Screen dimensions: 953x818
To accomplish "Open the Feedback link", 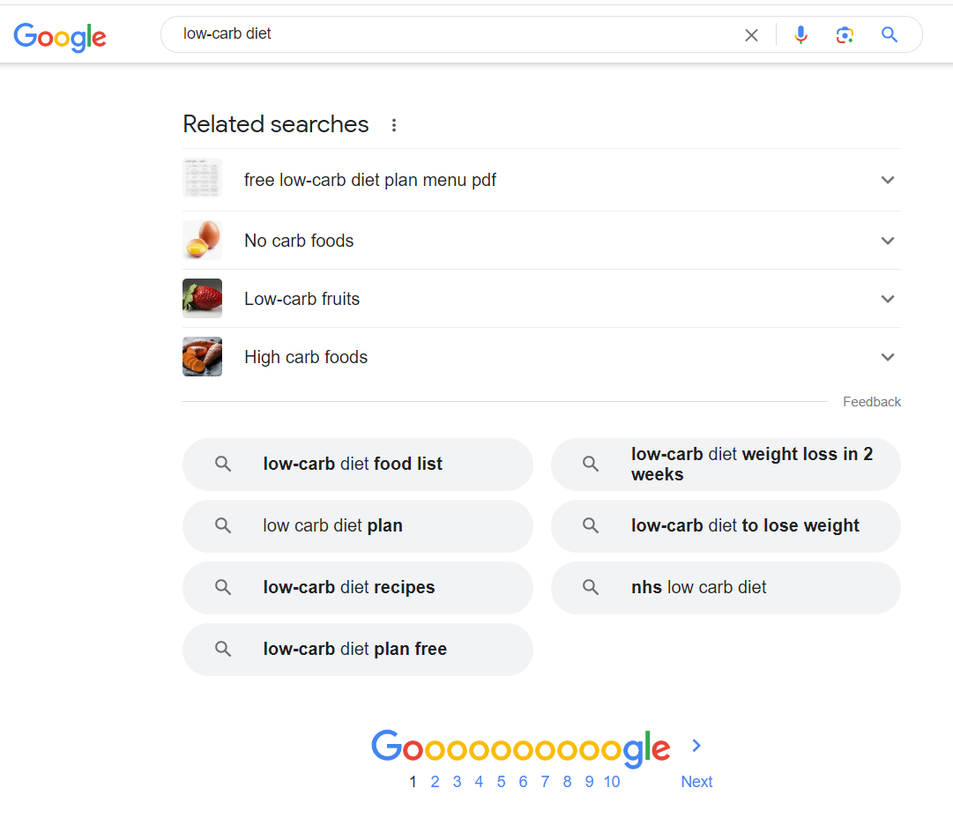I will click(x=871, y=401).
